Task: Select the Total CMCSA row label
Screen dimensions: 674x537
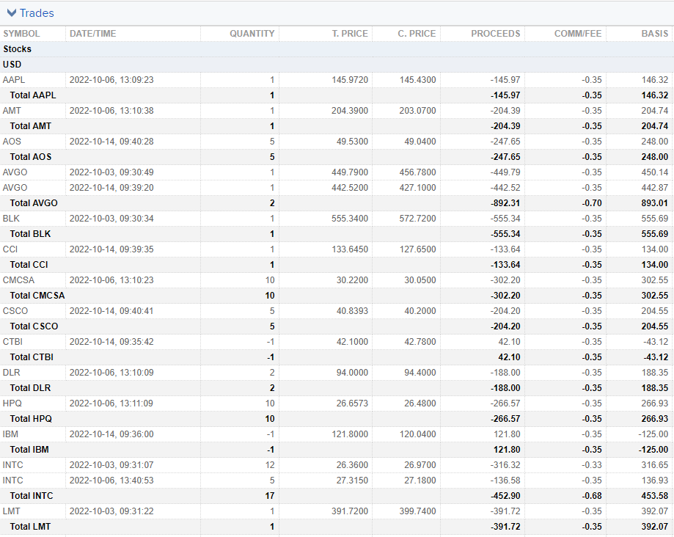Action: (37, 296)
